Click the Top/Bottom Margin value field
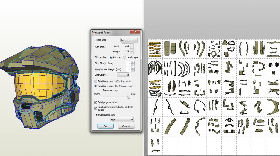This screenshot has width=280, height=156. [128, 69]
